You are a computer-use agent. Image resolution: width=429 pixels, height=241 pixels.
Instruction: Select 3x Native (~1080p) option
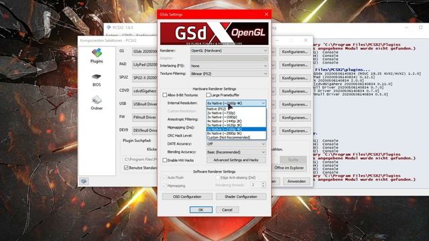[236, 117]
